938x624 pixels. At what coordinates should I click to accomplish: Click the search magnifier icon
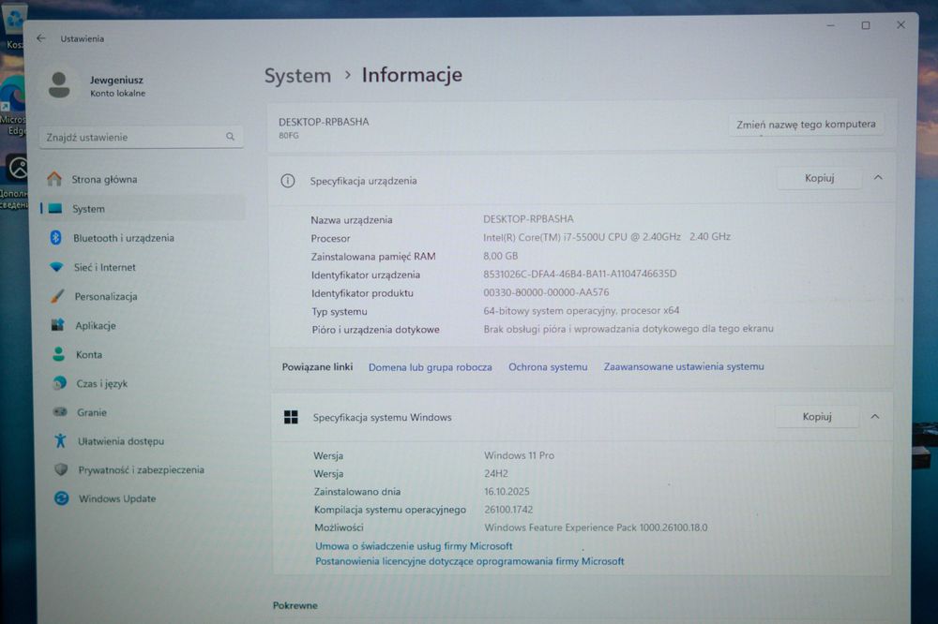(x=231, y=137)
